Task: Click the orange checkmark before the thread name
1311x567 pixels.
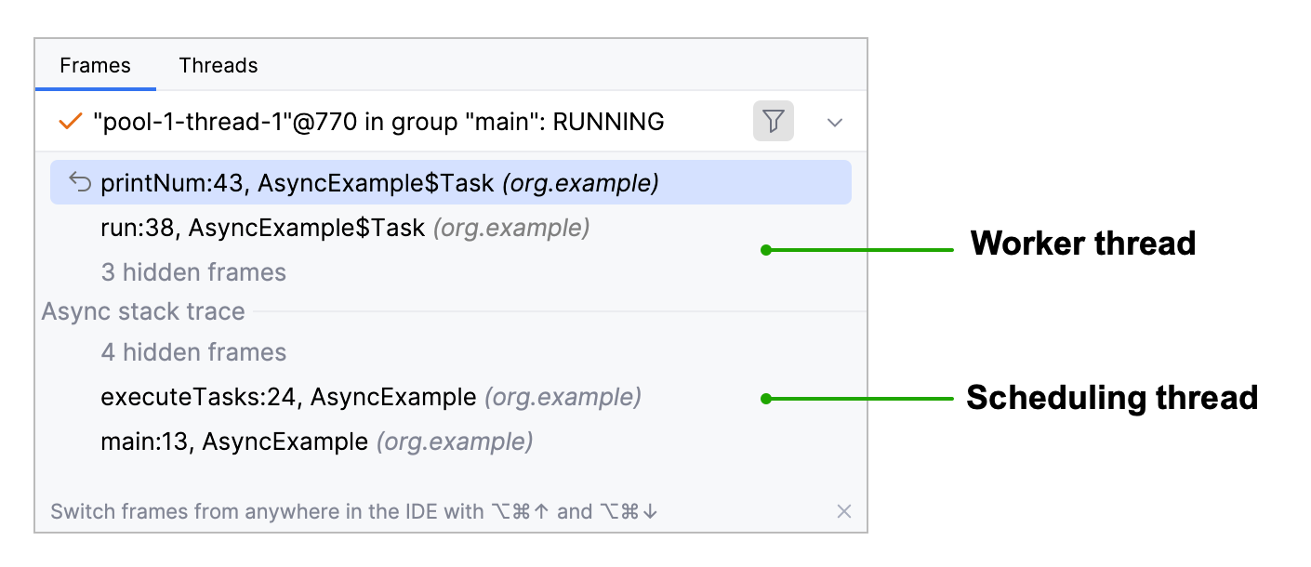Action: click(x=70, y=121)
